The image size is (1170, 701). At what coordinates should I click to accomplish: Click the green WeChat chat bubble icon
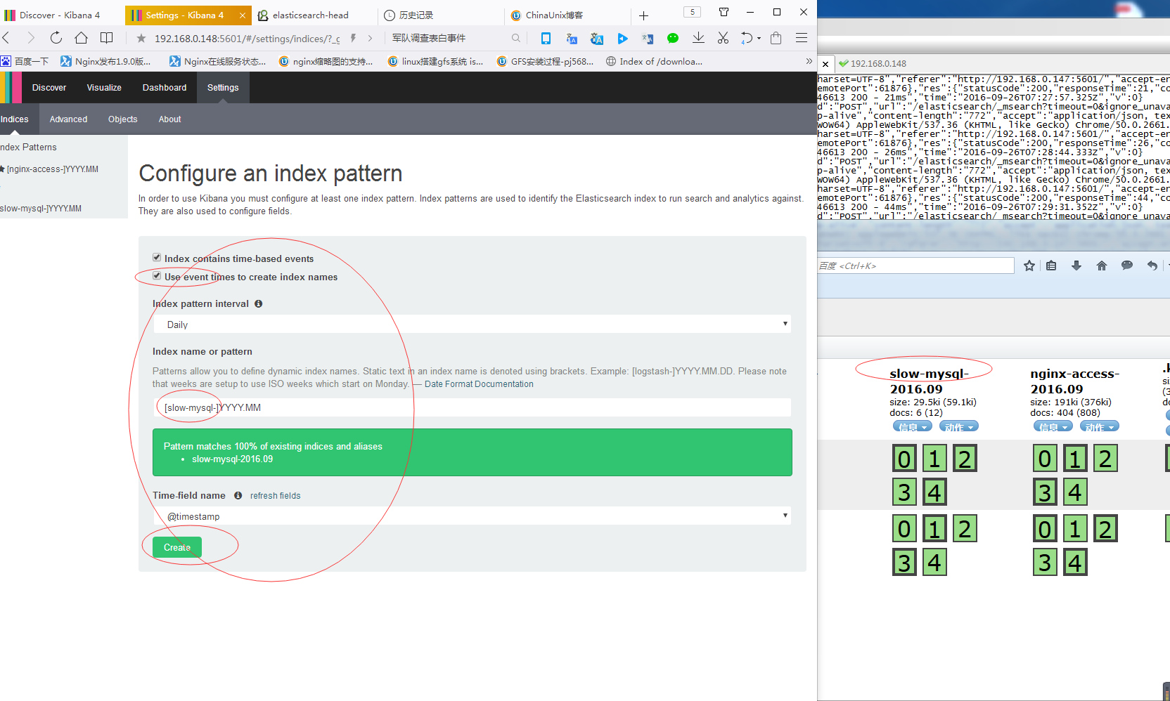click(673, 39)
